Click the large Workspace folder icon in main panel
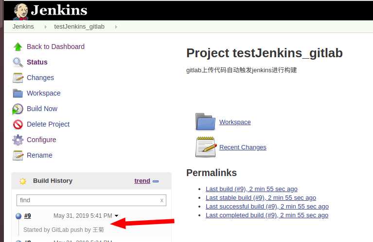 pos(205,122)
